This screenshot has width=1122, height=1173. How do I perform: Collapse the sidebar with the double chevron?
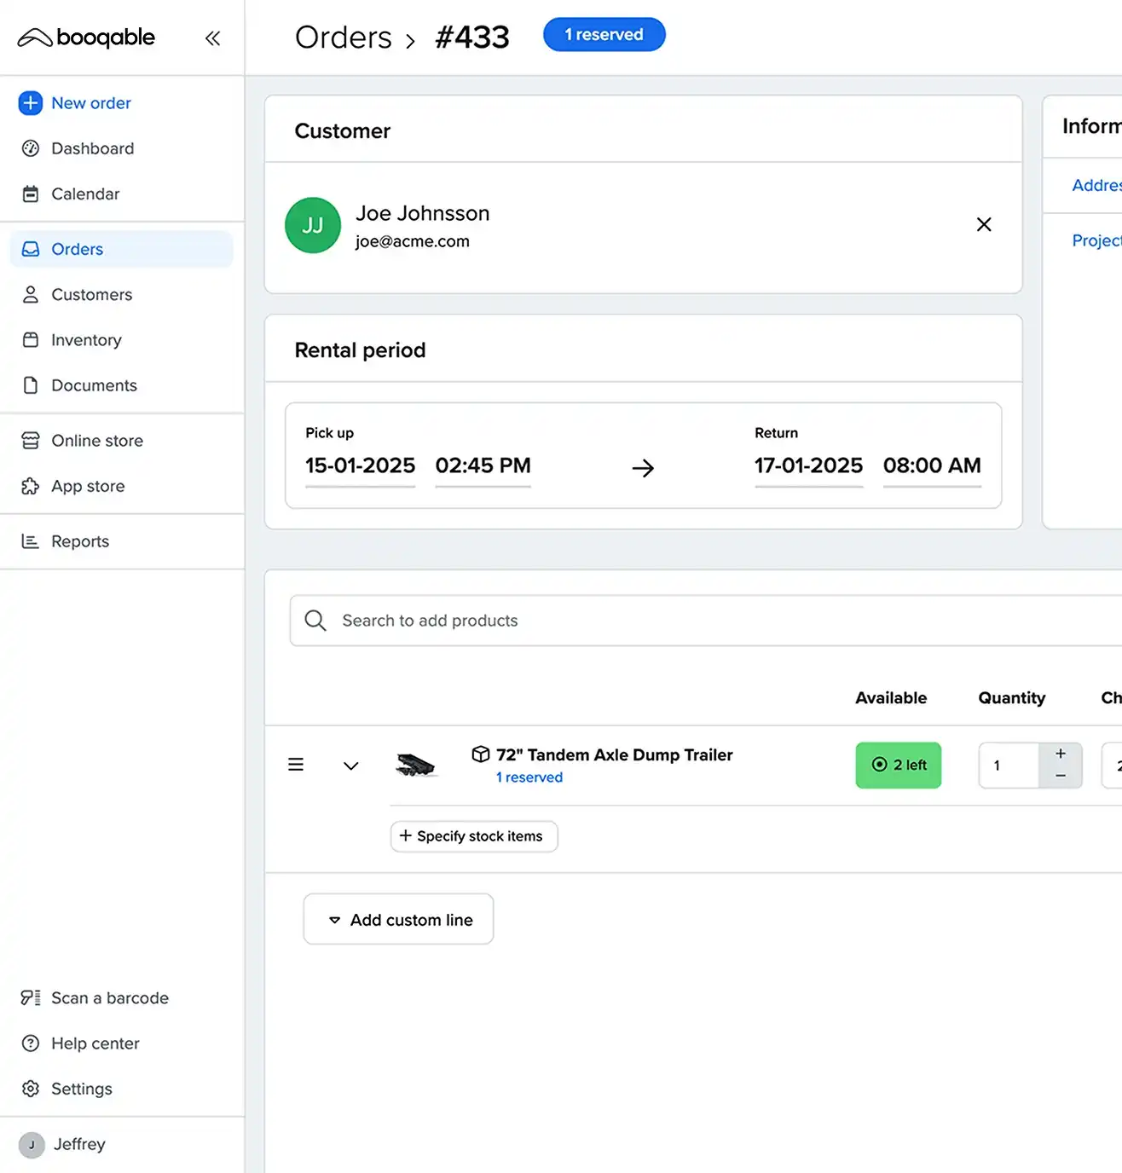click(x=212, y=38)
